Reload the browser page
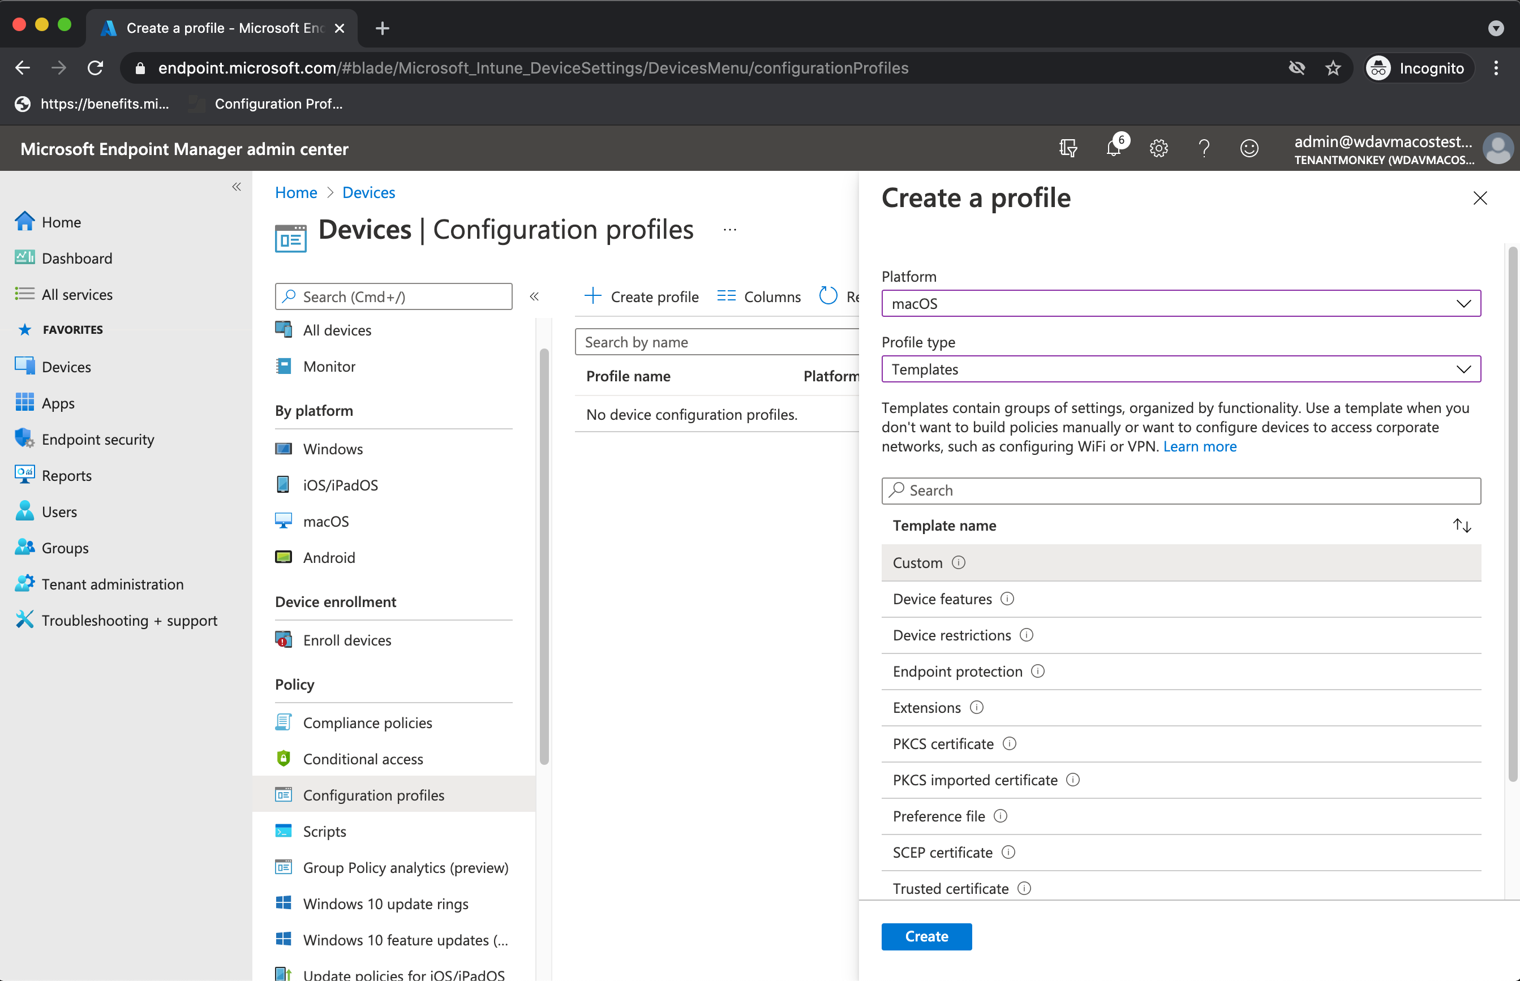 click(96, 67)
